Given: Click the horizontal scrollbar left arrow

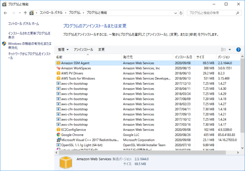Looking at the screenshot, I should (x=57, y=152).
